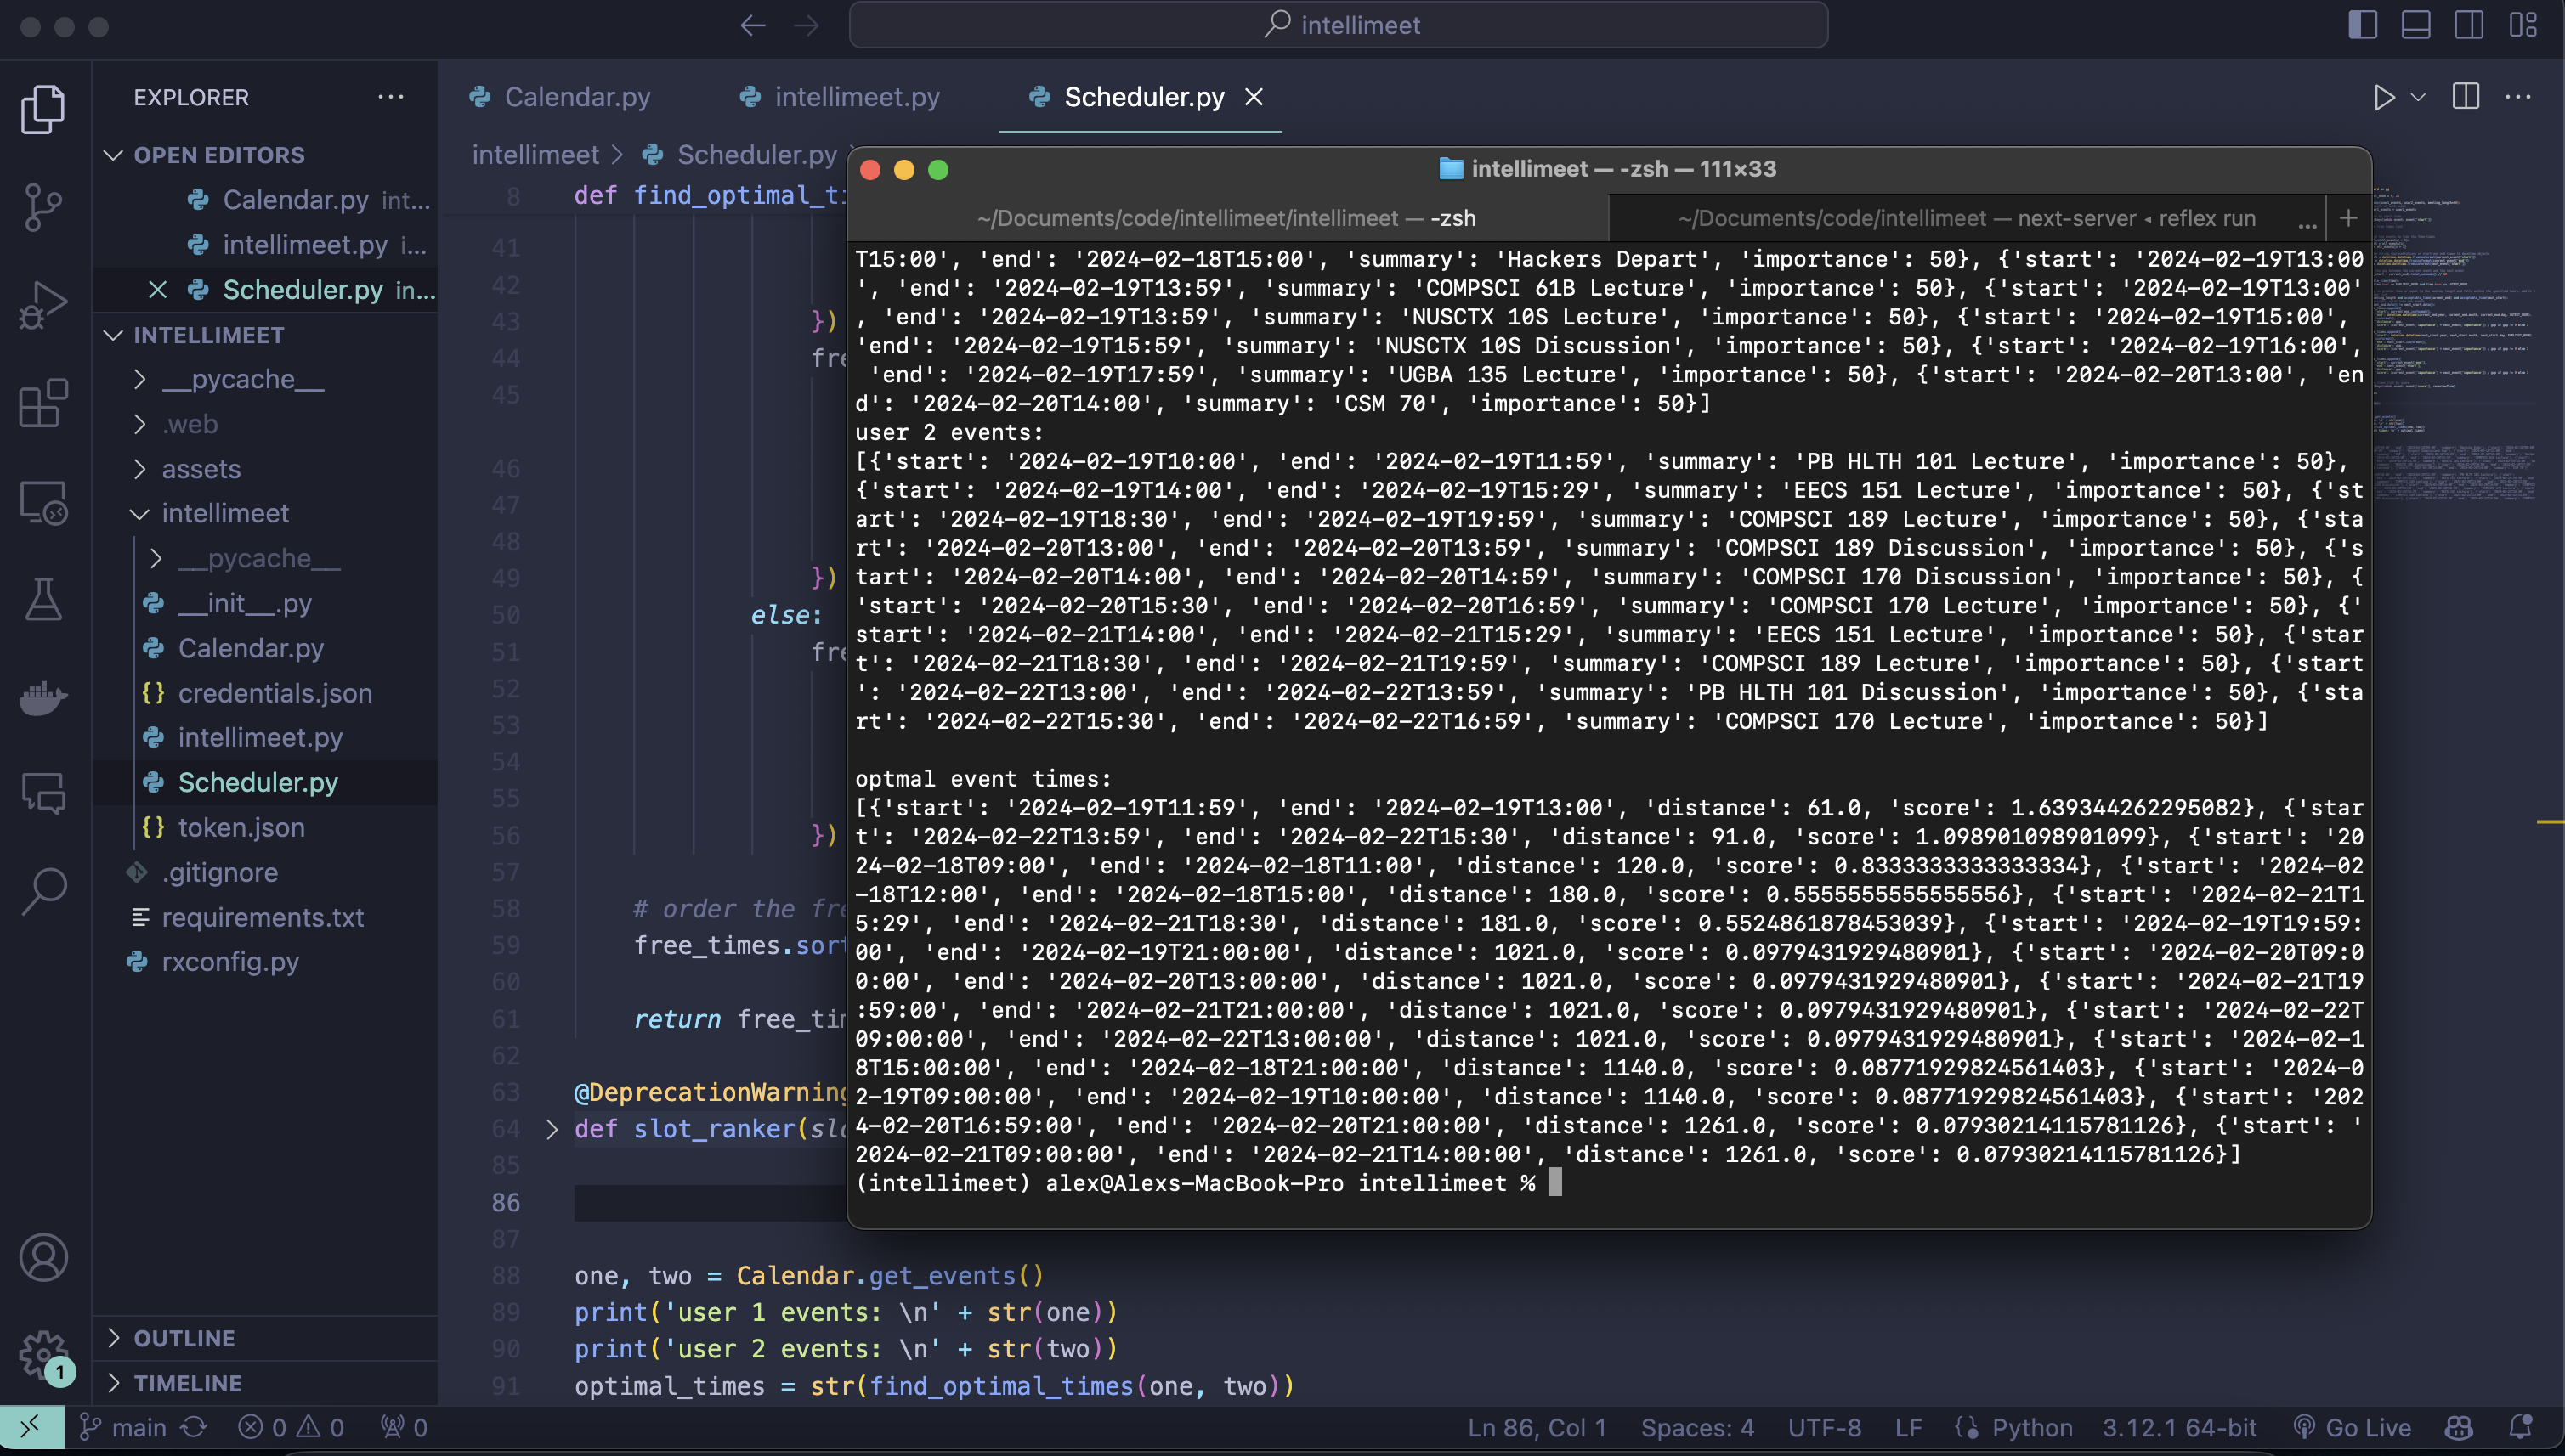Screen dimensions: 2565x1456
Task: Open the Search view magnifier icon
Action: pyautogui.click(x=42, y=891)
